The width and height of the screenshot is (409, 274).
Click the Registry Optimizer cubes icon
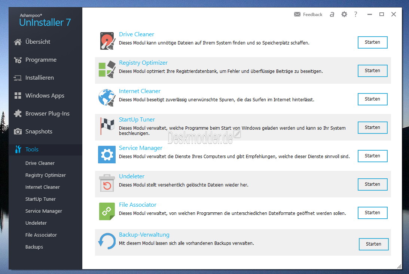(x=107, y=69)
